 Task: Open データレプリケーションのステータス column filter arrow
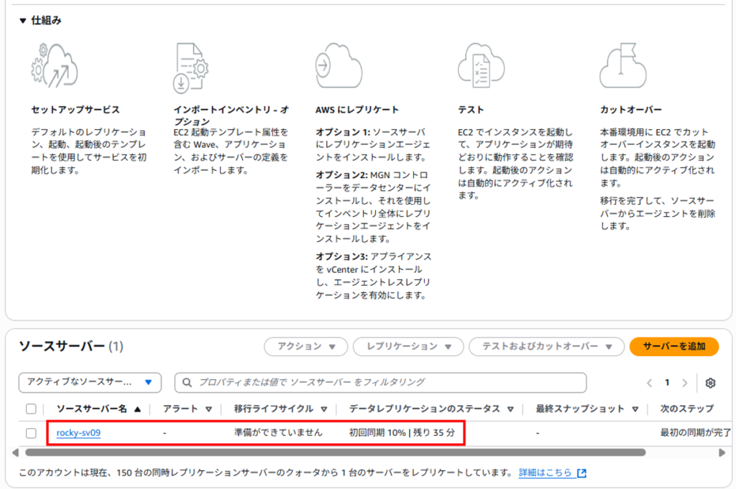pyautogui.click(x=510, y=409)
